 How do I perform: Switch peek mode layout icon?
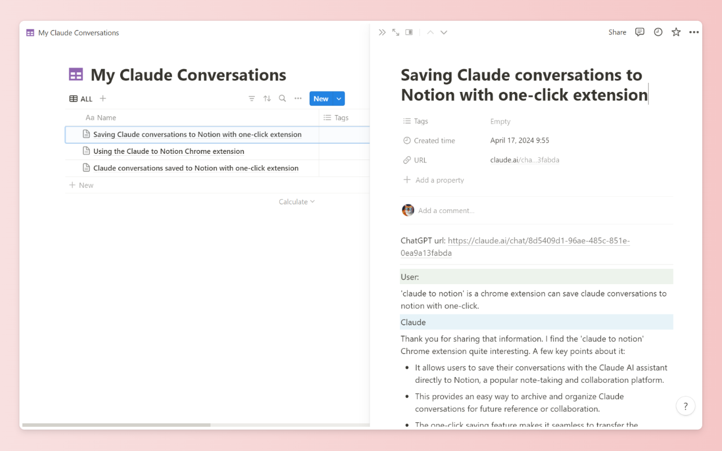click(x=409, y=32)
